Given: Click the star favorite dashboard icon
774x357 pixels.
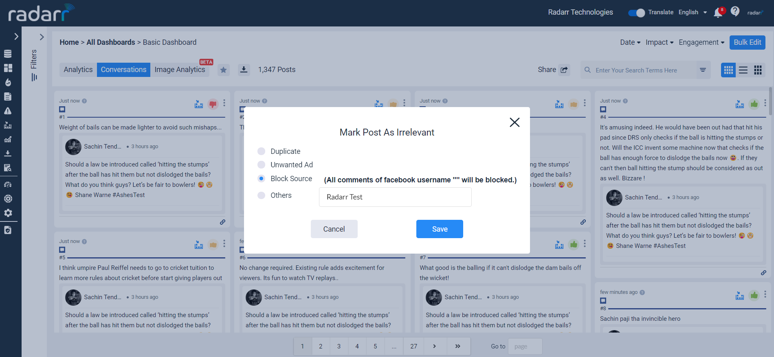Looking at the screenshot, I should [223, 70].
